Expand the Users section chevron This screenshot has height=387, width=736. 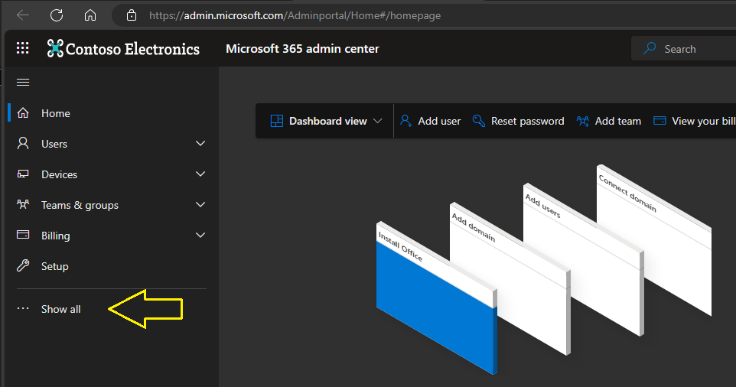[200, 144]
